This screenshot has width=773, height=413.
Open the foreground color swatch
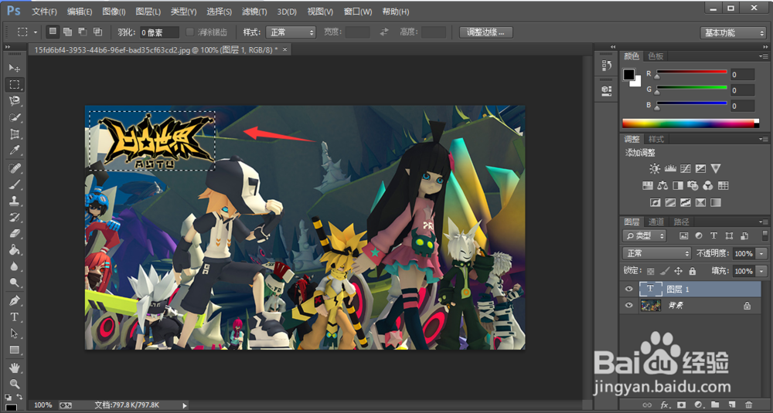click(x=628, y=74)
